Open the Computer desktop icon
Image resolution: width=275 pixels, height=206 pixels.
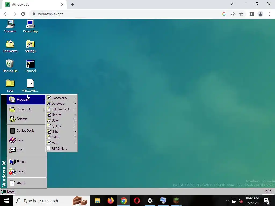click(10, 26)
